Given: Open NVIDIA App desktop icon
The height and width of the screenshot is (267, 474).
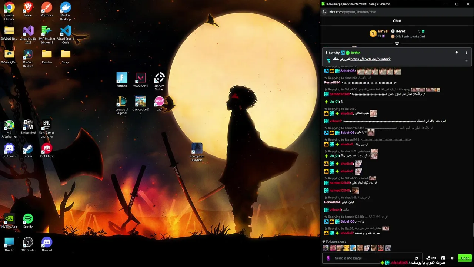Looking at the screenshot, I should 9,221.
